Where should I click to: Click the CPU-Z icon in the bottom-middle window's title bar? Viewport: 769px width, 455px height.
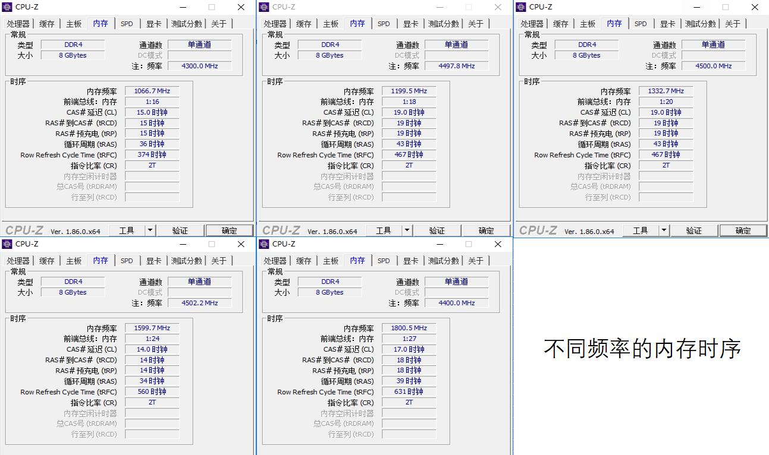pos(263,244)
